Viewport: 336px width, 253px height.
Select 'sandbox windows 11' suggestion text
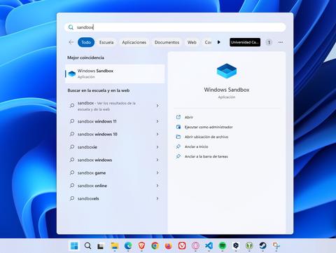click(97, 121)
